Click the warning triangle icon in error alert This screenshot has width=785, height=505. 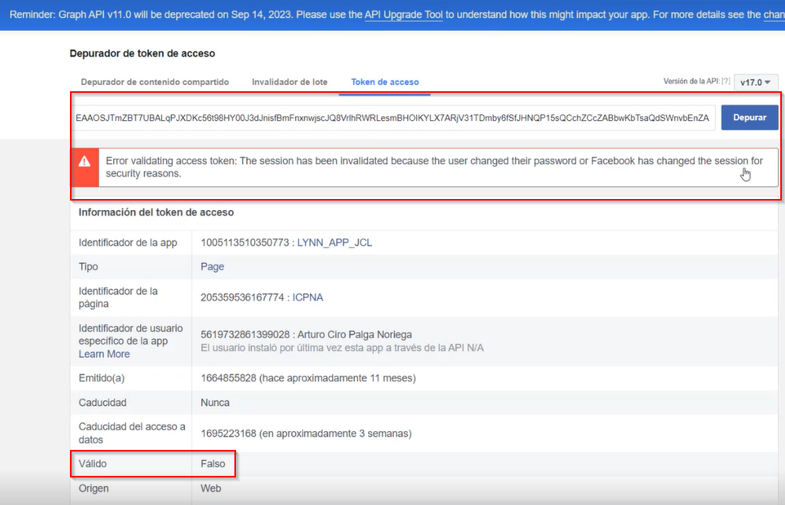pyautogui.click(x=85, y=161)
